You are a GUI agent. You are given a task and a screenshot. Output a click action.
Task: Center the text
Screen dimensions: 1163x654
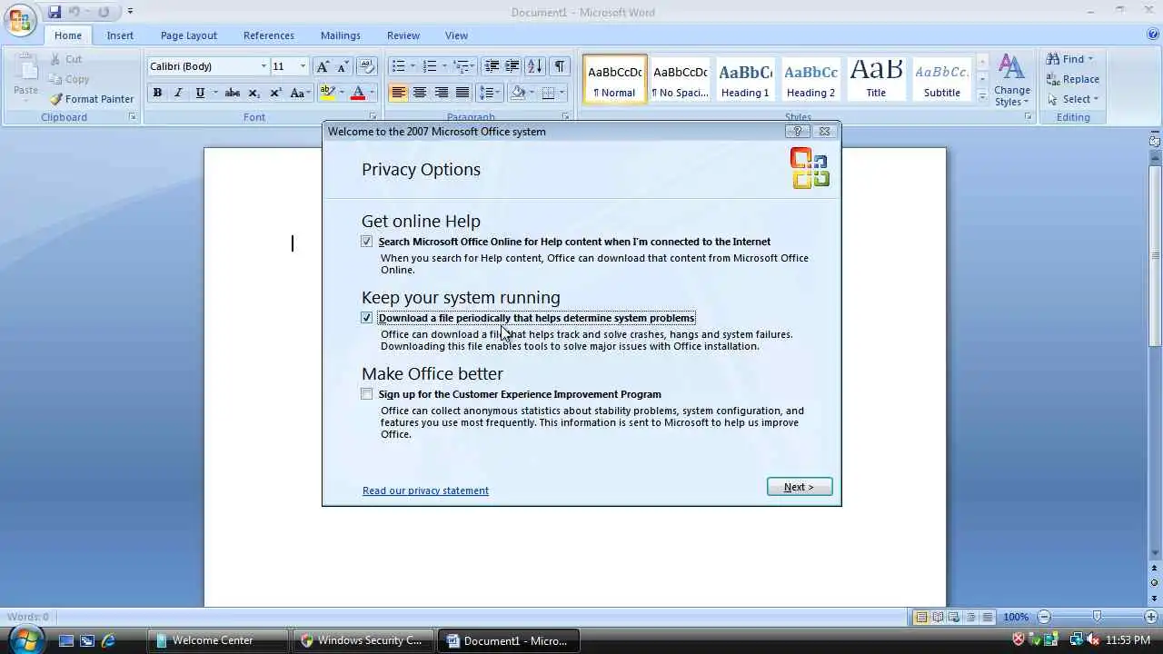(420, 93)
